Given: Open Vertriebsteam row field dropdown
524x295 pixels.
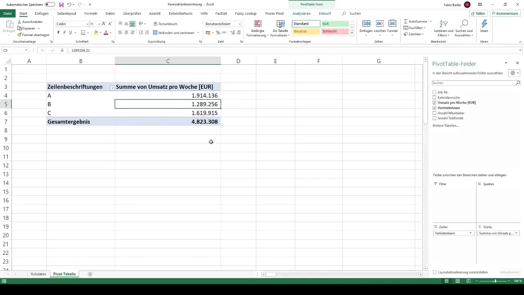Looking at the screenshot, I should (471, 233).
